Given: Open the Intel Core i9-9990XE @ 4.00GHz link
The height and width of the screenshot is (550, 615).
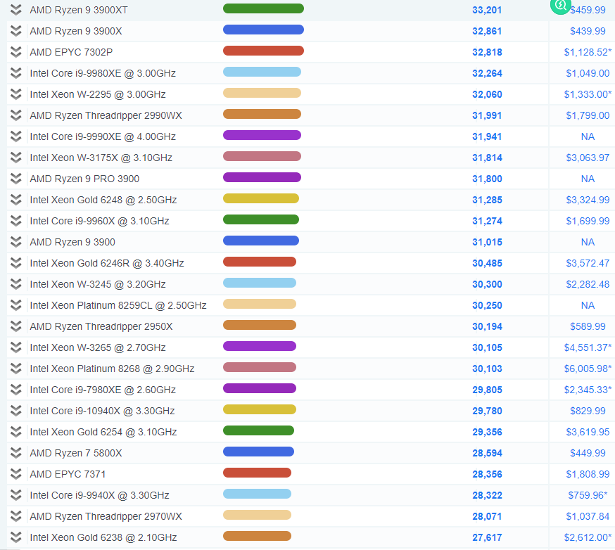Looking at the screenshot, I should point(103,136).
